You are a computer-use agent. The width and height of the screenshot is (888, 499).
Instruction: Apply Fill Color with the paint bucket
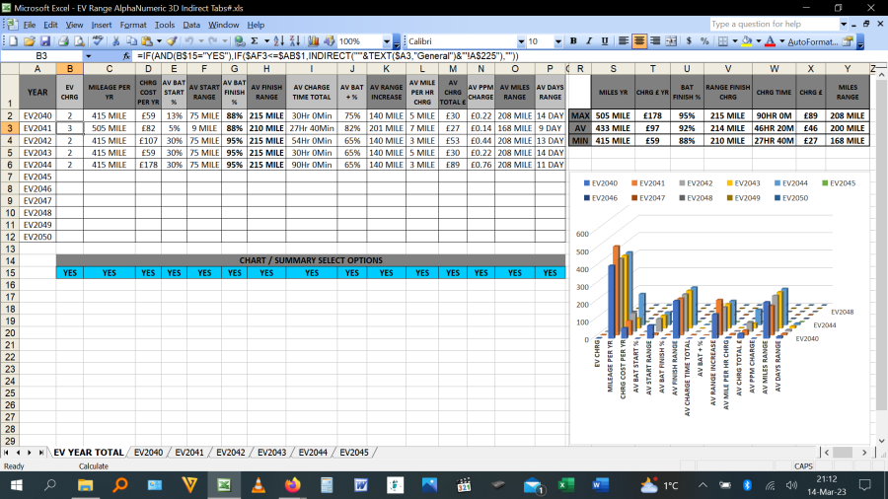pyautogui.click(x=747, y=41)
